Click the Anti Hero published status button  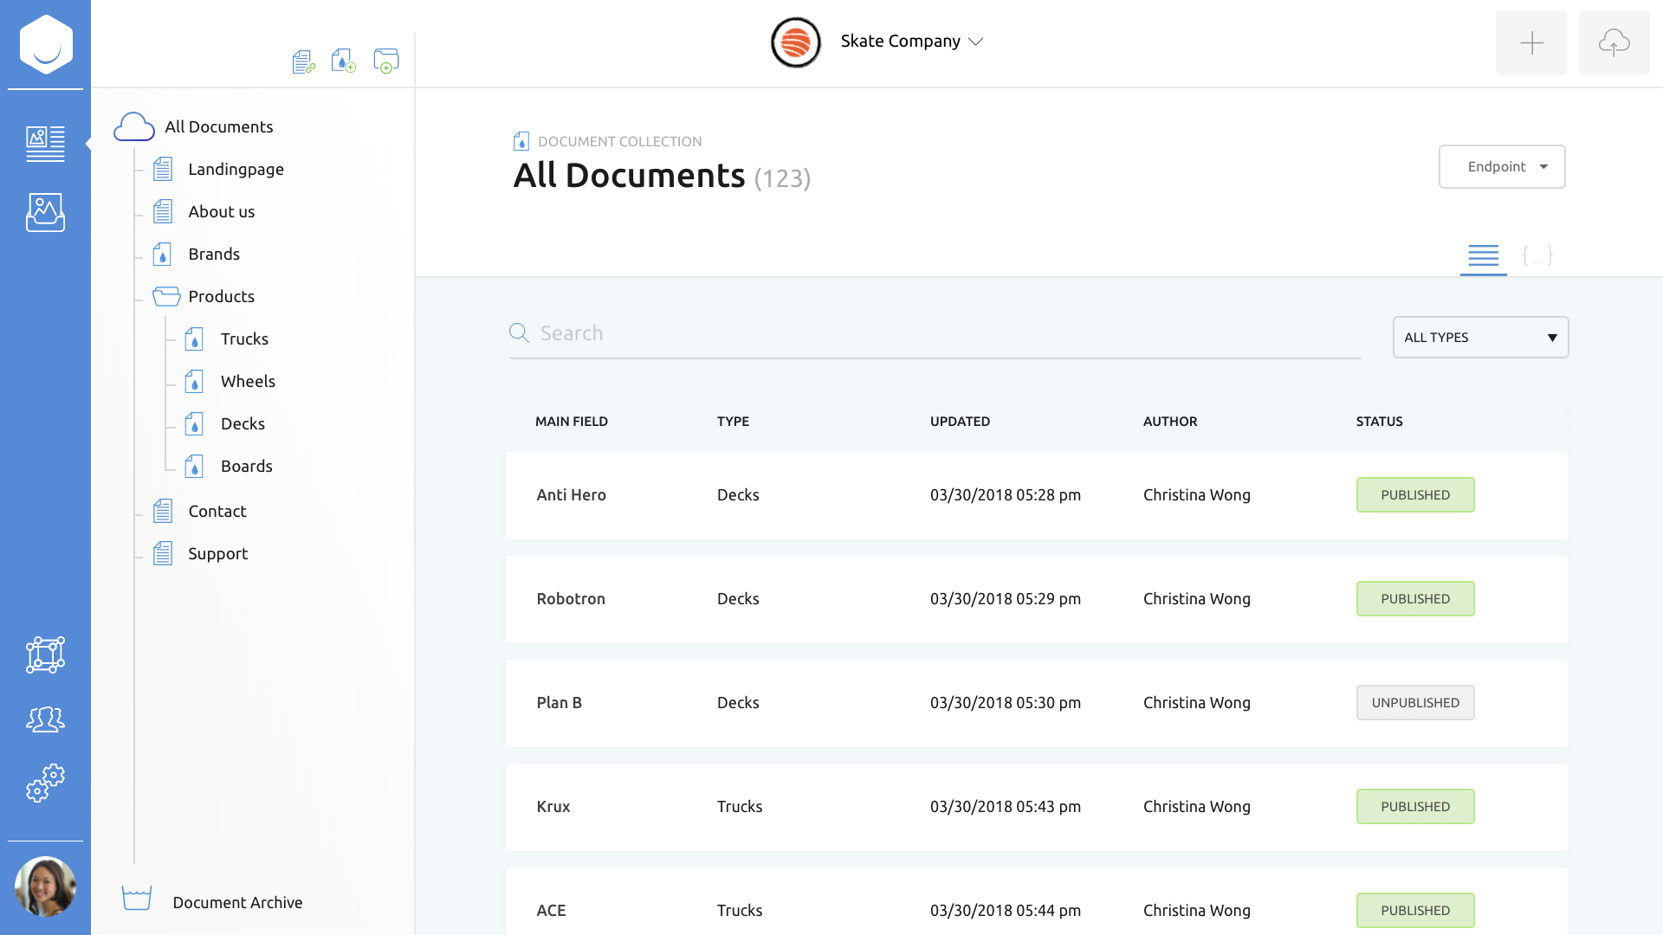coord(1415,494)
